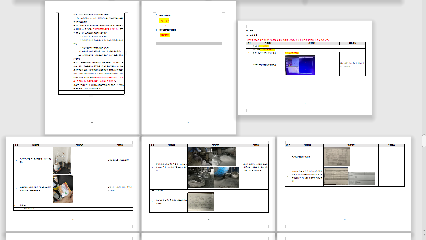Screen dimensions: 426x240
Task: Click the scroll down arrow on the vertical scrollbar
Action: 424,230
